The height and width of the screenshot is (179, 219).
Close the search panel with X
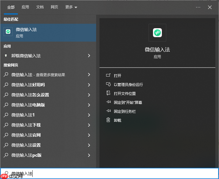point(210,7)
